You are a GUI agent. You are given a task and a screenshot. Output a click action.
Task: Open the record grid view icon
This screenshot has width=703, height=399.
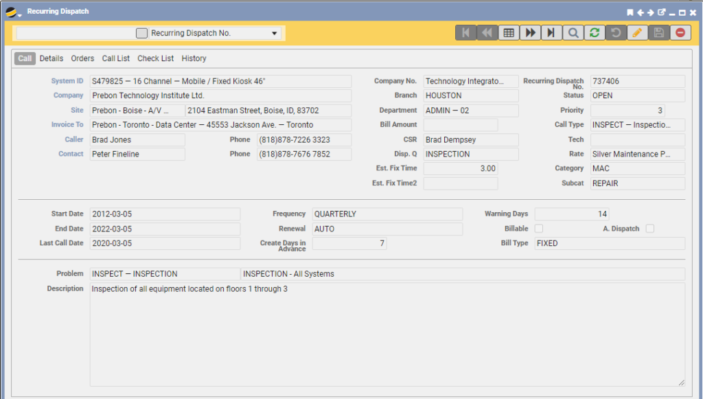pos(509,32)
